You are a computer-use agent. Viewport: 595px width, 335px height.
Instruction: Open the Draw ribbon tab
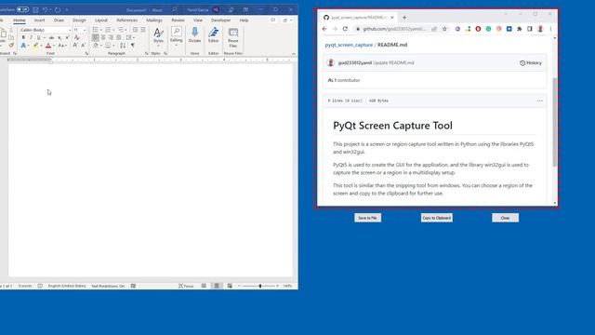[59, 20]
